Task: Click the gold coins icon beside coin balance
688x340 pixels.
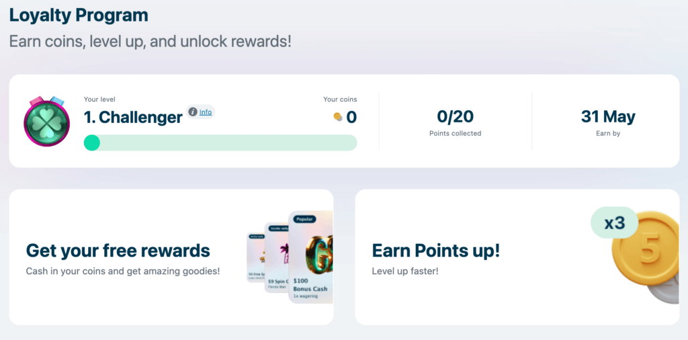Action: (338, 118)
